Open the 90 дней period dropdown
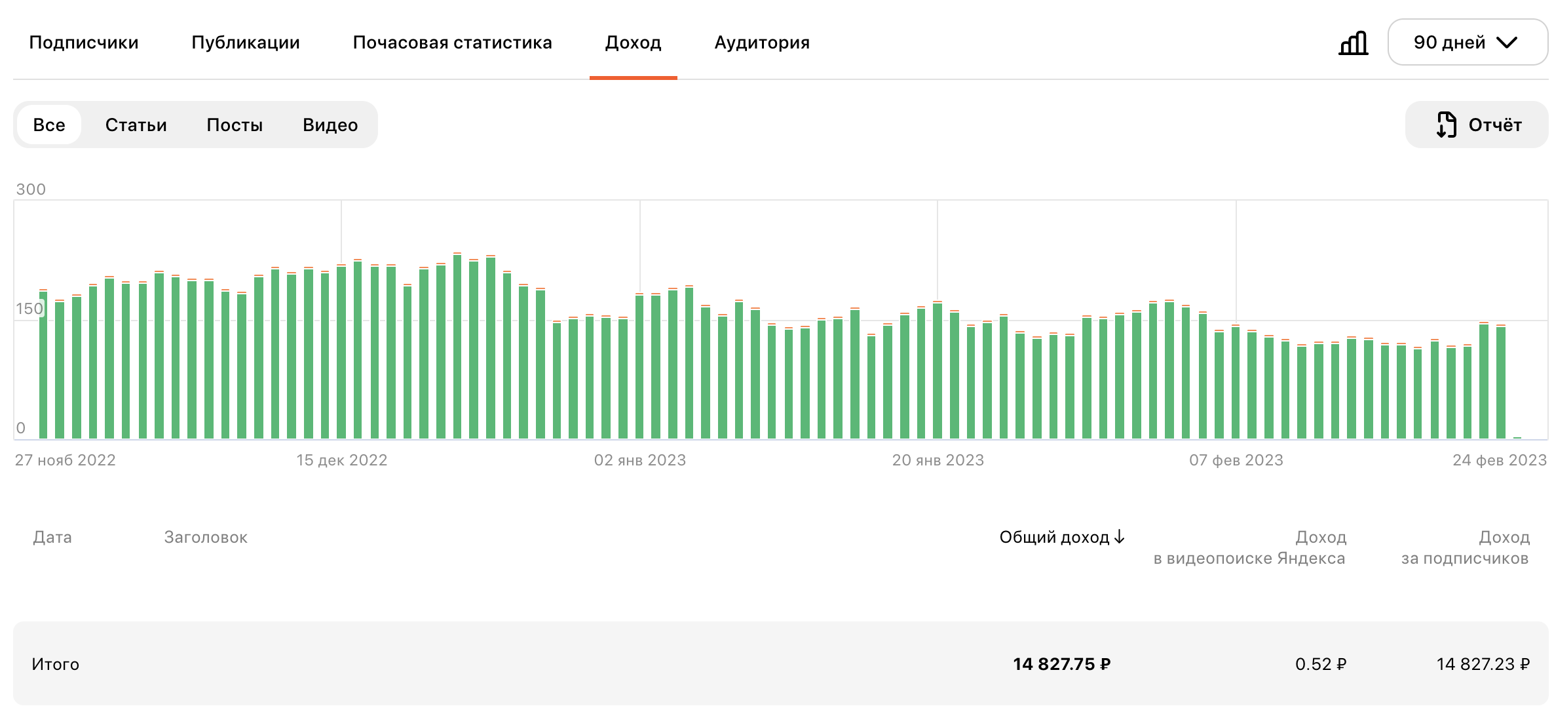1554x725 pixels. pos(1466,43)
